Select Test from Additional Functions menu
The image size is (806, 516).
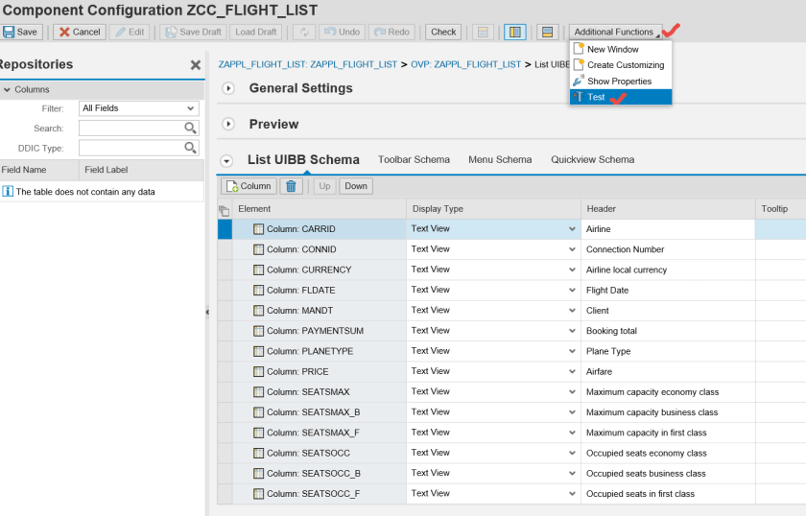pyautogui.click(x=596, y=97)
